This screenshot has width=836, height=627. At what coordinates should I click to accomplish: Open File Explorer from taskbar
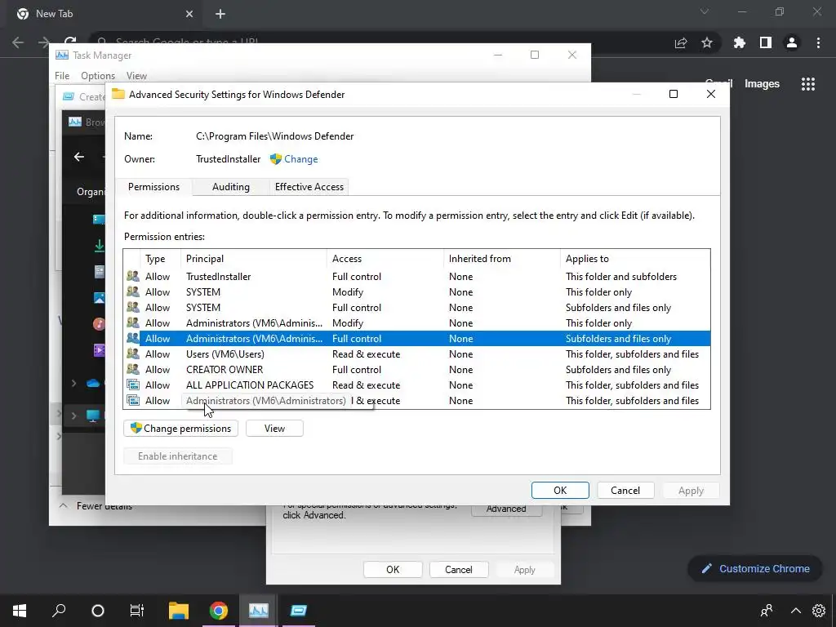click(179, 611)
